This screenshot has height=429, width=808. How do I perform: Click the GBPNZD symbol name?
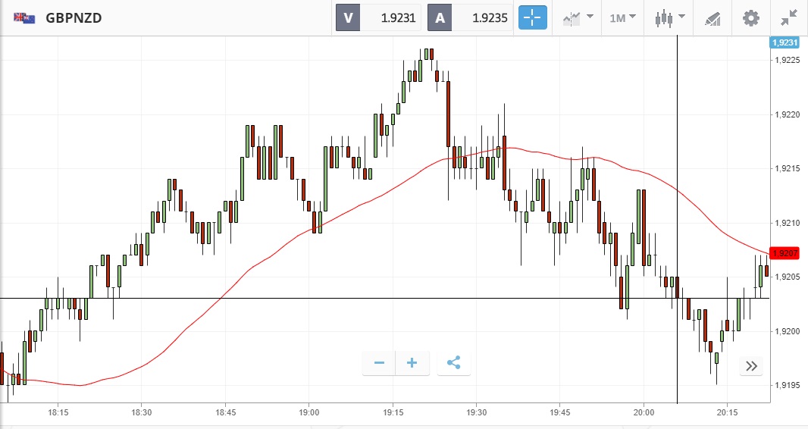[74, 17]
